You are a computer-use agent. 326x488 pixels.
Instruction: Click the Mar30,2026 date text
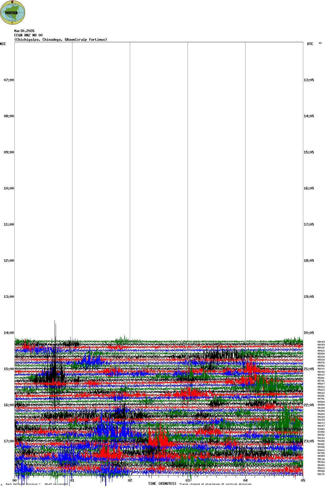point(24,31)
